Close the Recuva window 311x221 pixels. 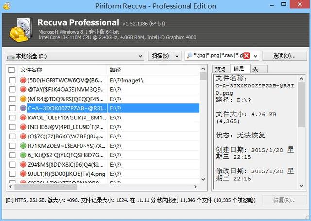(300, 4)
